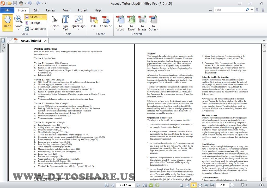Image resolution: width=267 pixels, height=188 pixels.
Task: Switch to Single page layout
Action: 181,185
